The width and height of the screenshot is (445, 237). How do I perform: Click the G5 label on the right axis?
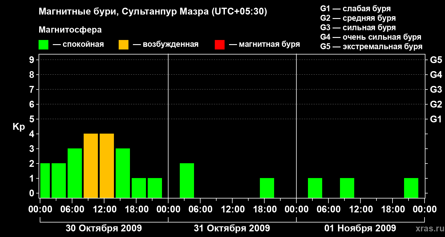tap(436, 60)
